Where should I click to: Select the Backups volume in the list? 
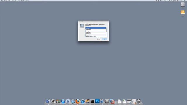point(96,28)
